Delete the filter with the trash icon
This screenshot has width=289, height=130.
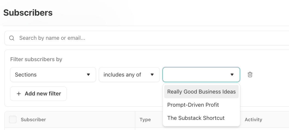pos(250,75)
